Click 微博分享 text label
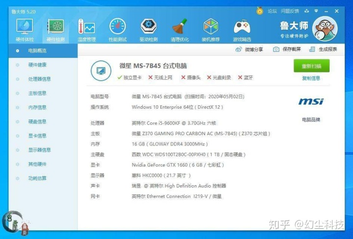The height and width of the screenshot is (239, 353). (x=254, y=49)
